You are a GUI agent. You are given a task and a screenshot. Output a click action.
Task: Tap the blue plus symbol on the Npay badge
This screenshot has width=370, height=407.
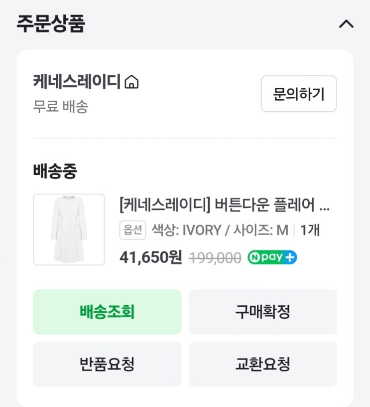click(x=290, y=257)
